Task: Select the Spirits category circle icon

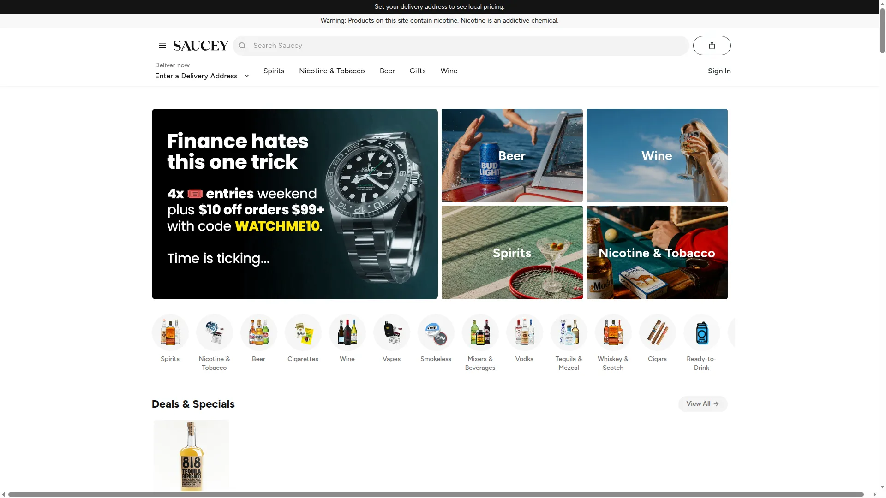Action: click(170, 332)
